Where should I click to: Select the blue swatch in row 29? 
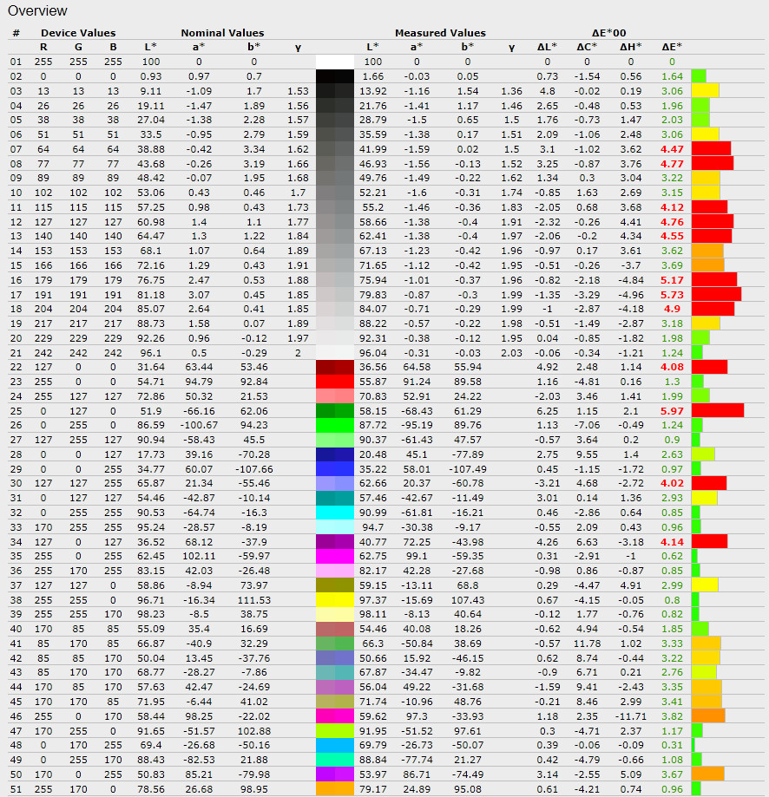(335, 468)
